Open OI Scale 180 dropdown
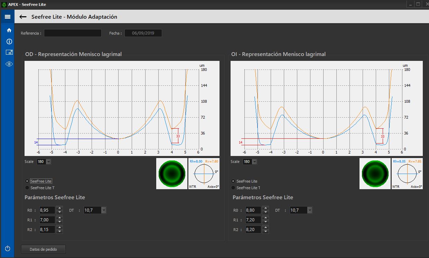 (254, 162)
